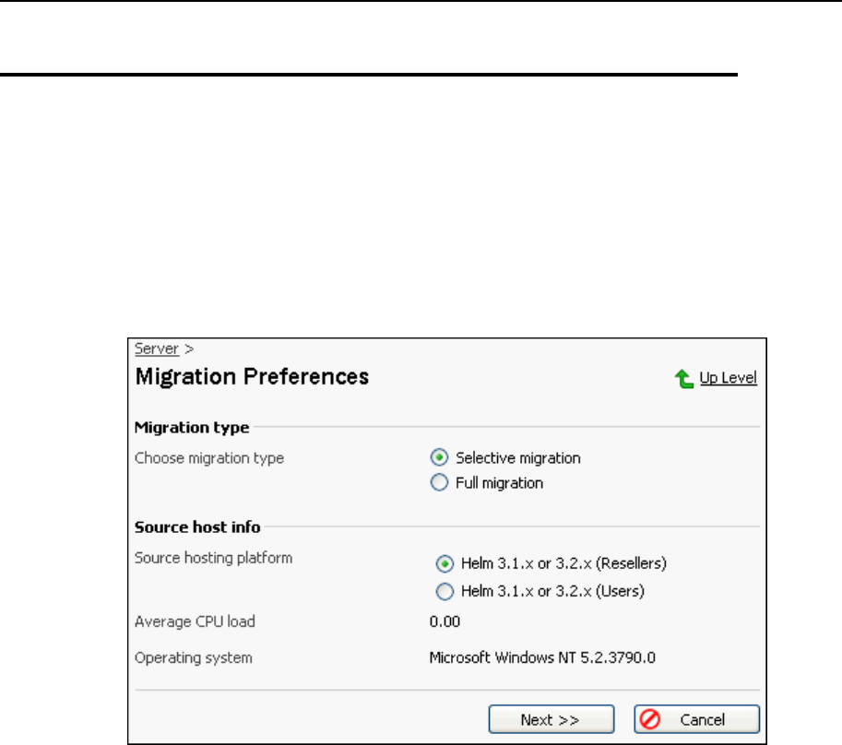Open the Server breadcrumb link
The height and width of the screenshot is (745, 842).
pos(157,349)
